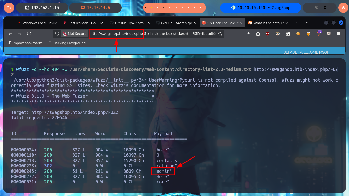Open the extensions puzzle icon
349x196 pixels.
[x=258, y=34]
